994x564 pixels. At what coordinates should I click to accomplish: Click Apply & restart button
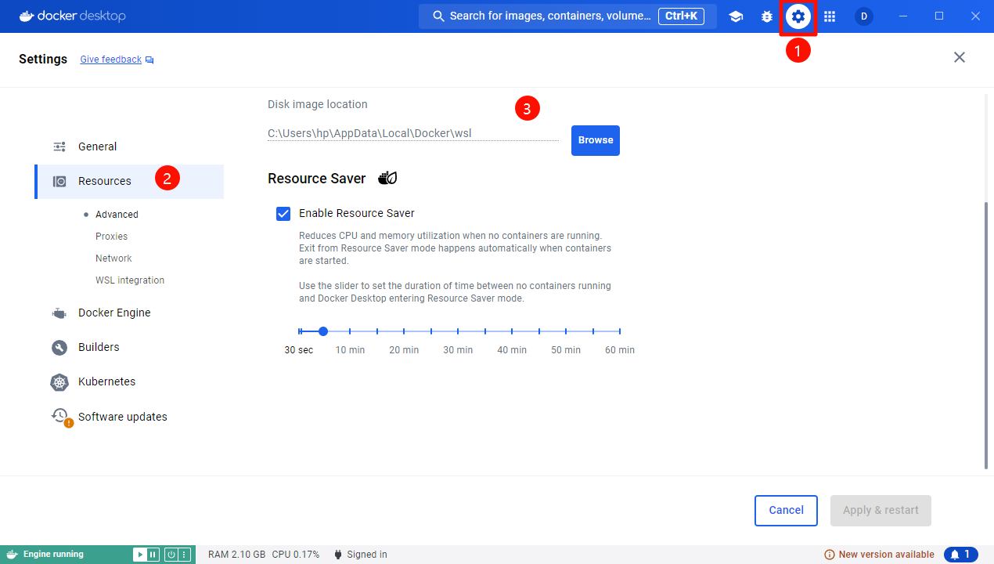click(881, 511)
